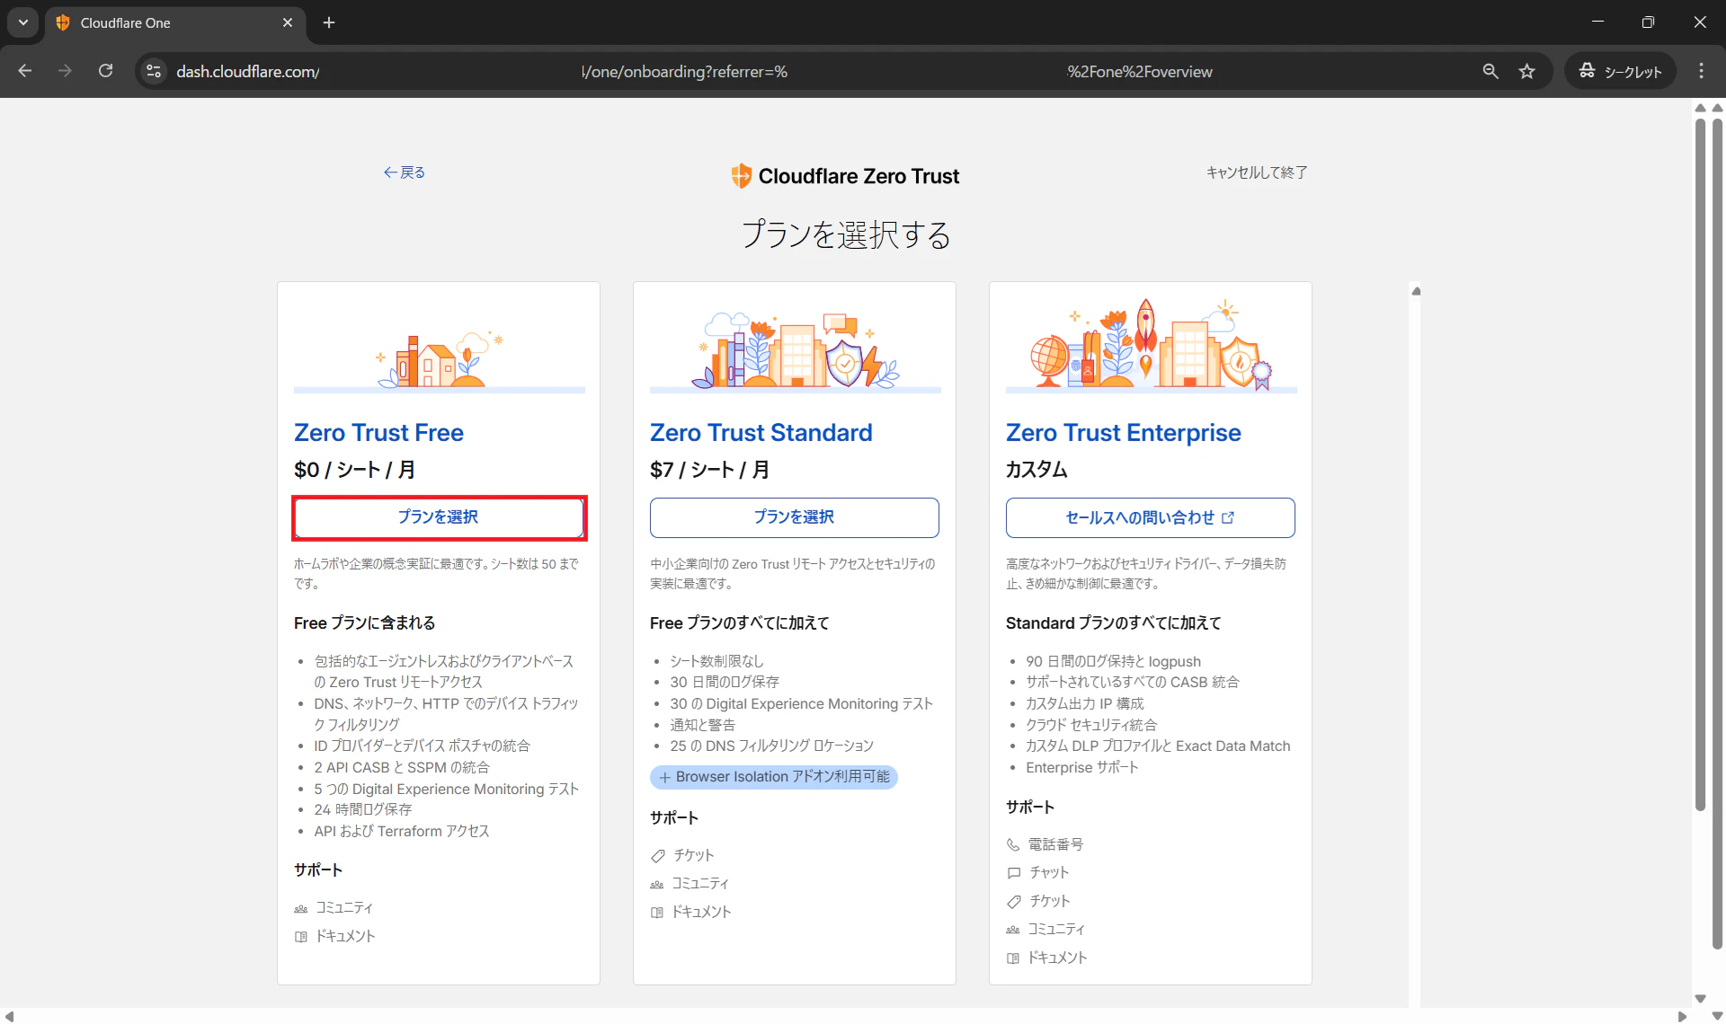Click the chat icon in Enterprise support
Image resolution: width=1726 pixels, height=1024 pixels.
[1014, 873]
